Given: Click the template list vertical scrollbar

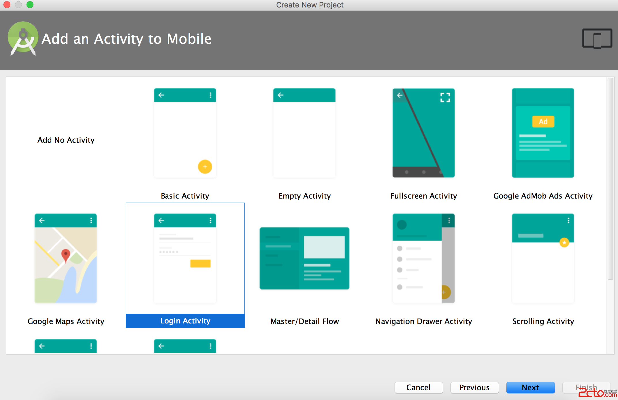Looking at the screenshot, I should pos(610,178).
